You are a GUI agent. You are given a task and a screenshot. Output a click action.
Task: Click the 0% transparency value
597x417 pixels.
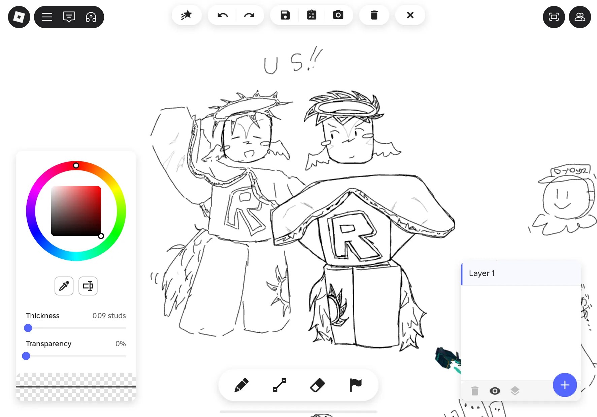point(121,344)
